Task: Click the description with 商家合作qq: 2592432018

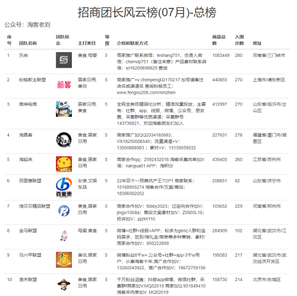Action: 160,163
